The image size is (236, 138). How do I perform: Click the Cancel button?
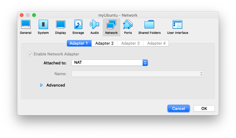coord(178,108)
